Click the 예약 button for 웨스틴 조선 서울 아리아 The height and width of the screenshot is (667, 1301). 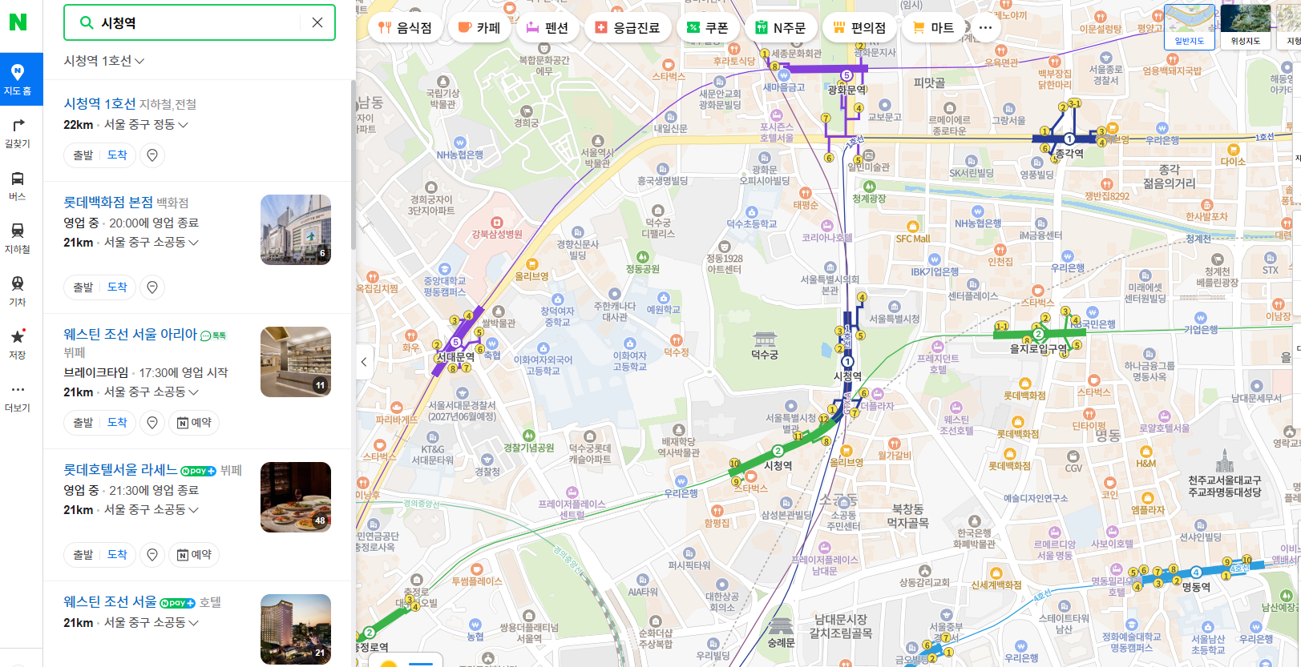click(x=194, y=422)
